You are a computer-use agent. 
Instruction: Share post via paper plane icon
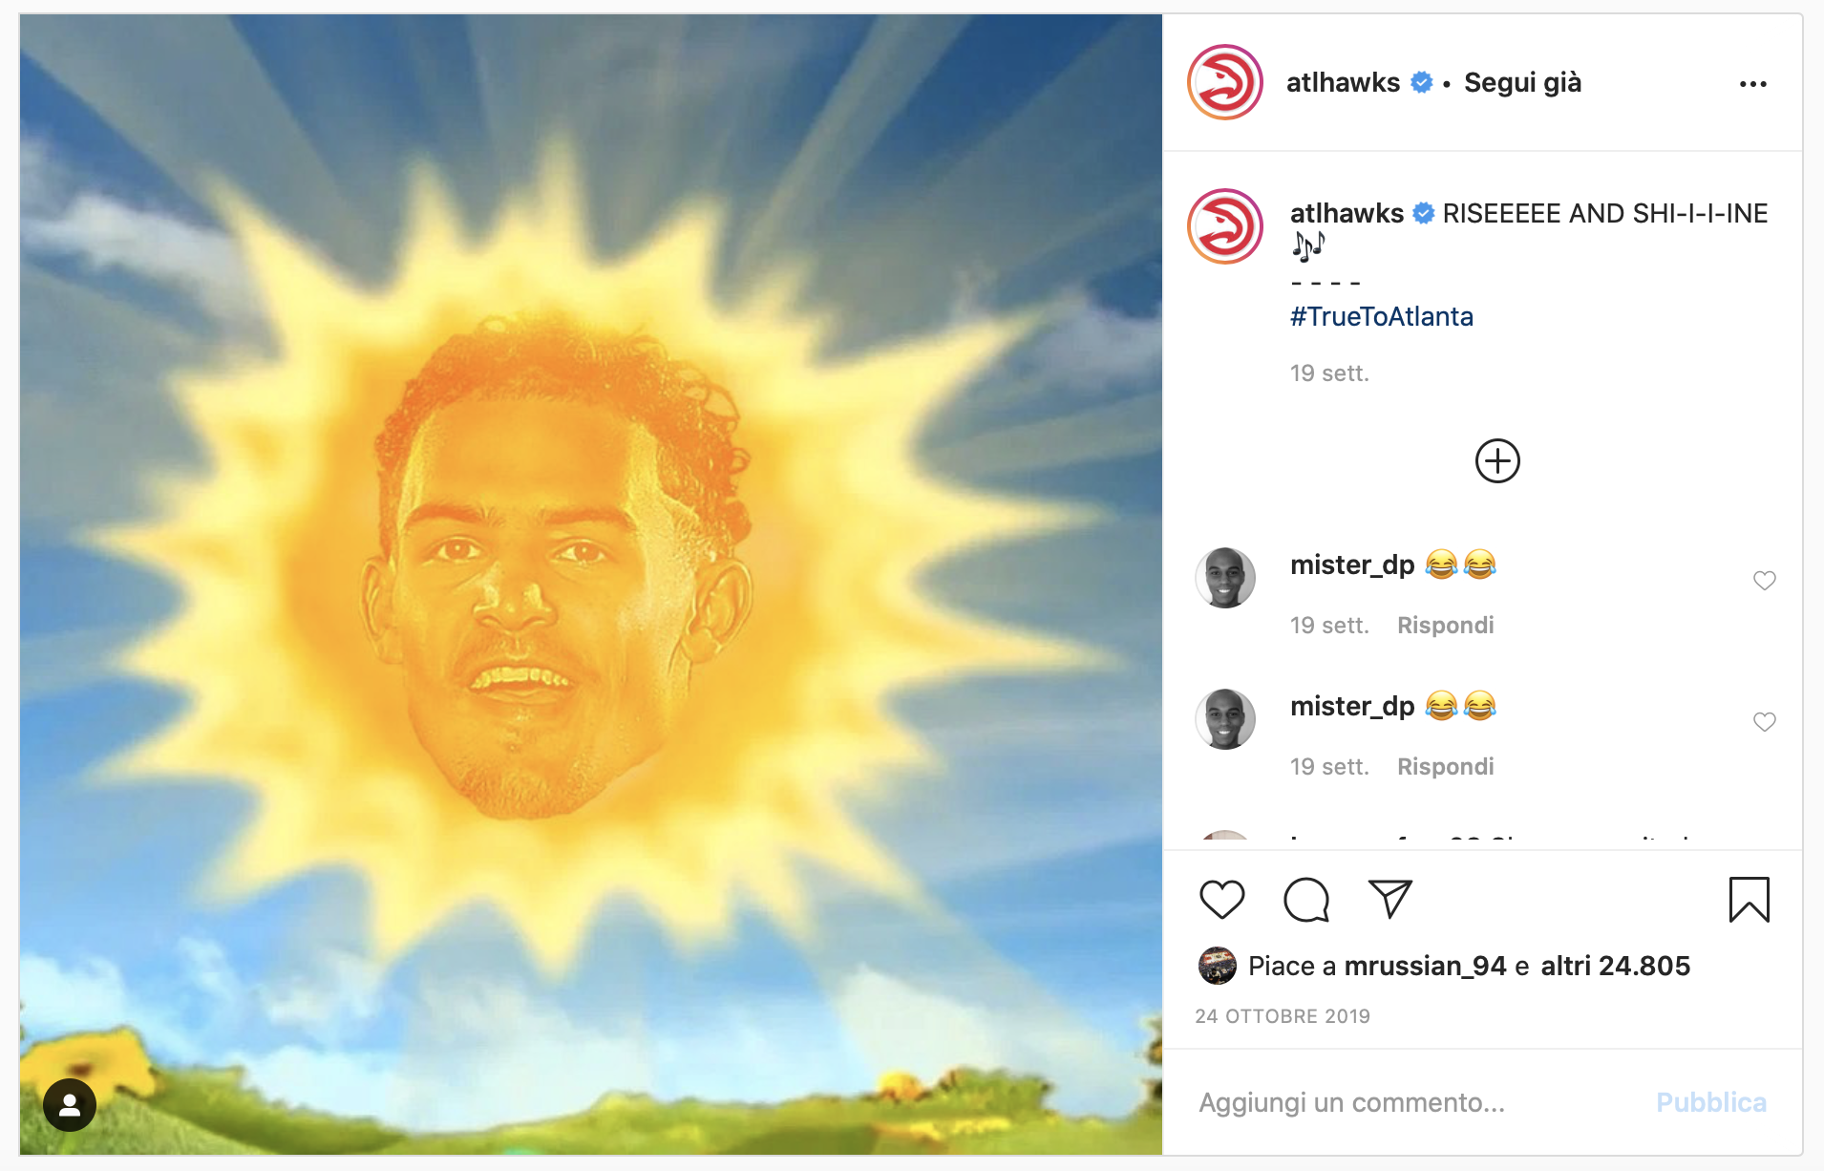click(x=1389, y=899)
